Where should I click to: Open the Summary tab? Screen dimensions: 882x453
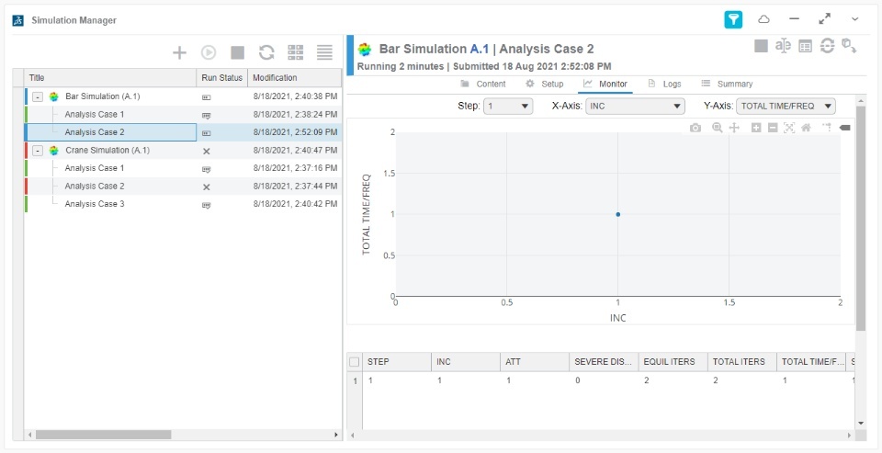point(727,84)
